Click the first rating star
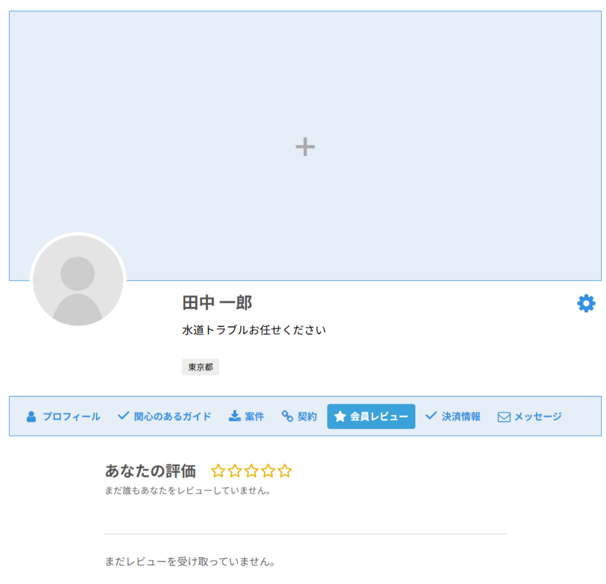606x584 pixels. (x=218, y=471)
